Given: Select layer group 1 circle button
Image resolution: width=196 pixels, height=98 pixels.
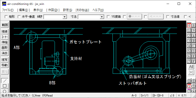Looking at the screenshot, I should tap(189, 86).
